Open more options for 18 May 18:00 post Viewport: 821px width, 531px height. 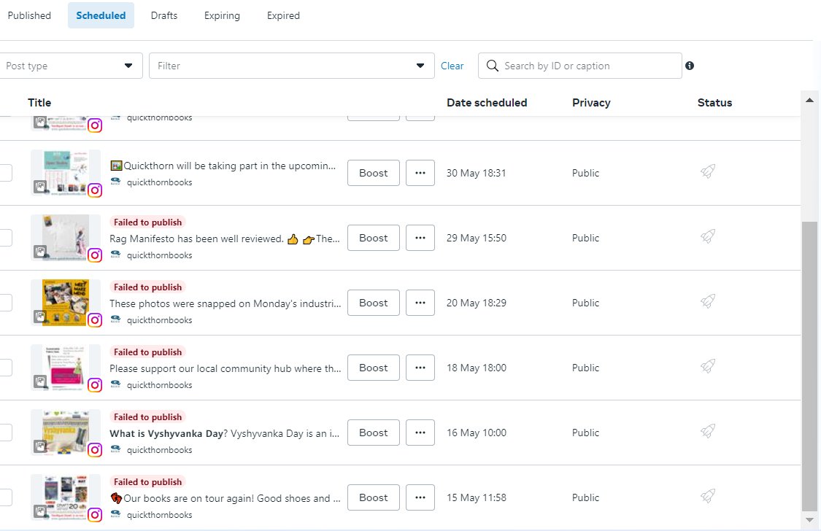pos(420,368)
